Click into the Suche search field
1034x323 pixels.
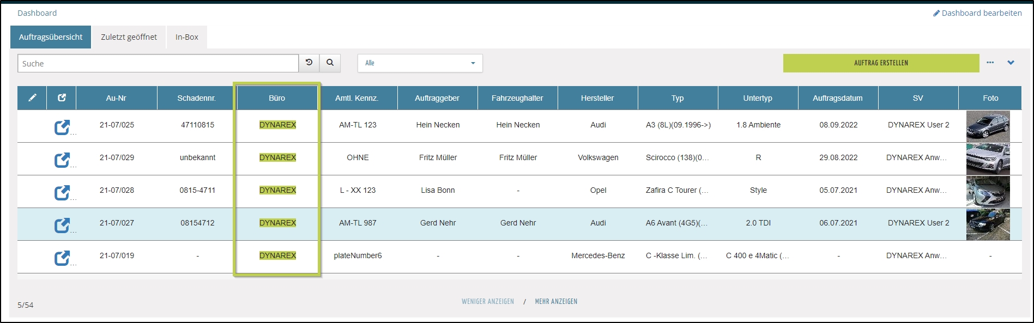coord(158,63)
